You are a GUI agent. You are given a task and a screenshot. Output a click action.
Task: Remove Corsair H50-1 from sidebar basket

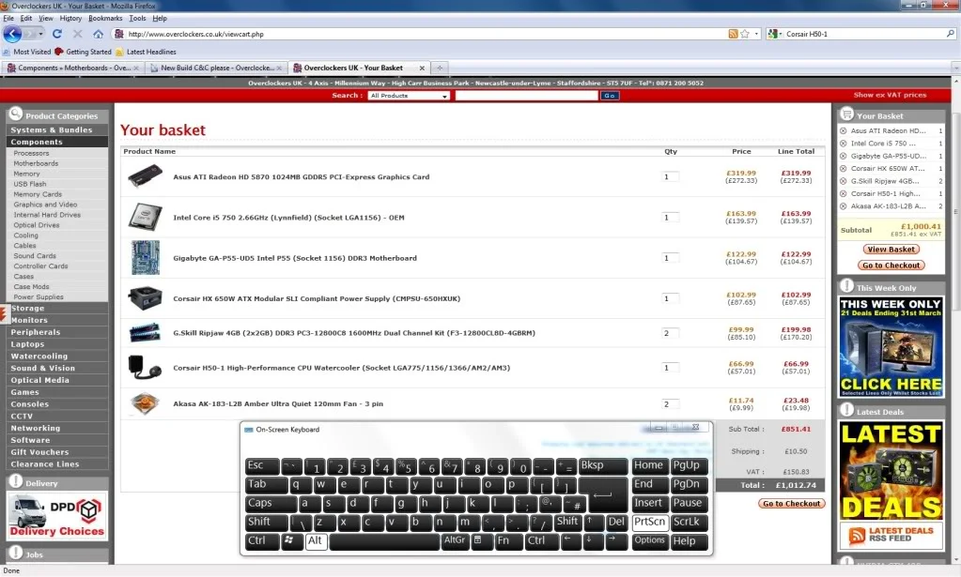(844, 193)
